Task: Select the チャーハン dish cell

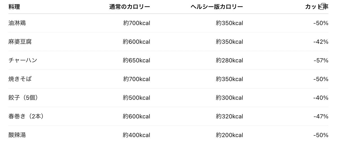Action: 23,60
